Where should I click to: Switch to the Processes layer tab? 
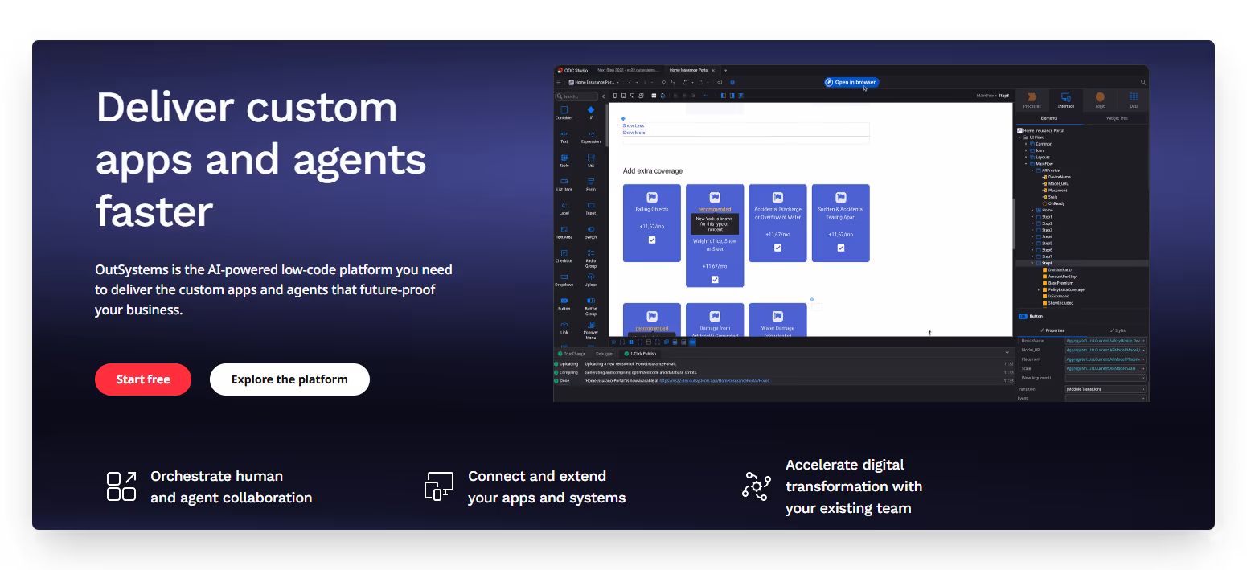point(1032,100)
